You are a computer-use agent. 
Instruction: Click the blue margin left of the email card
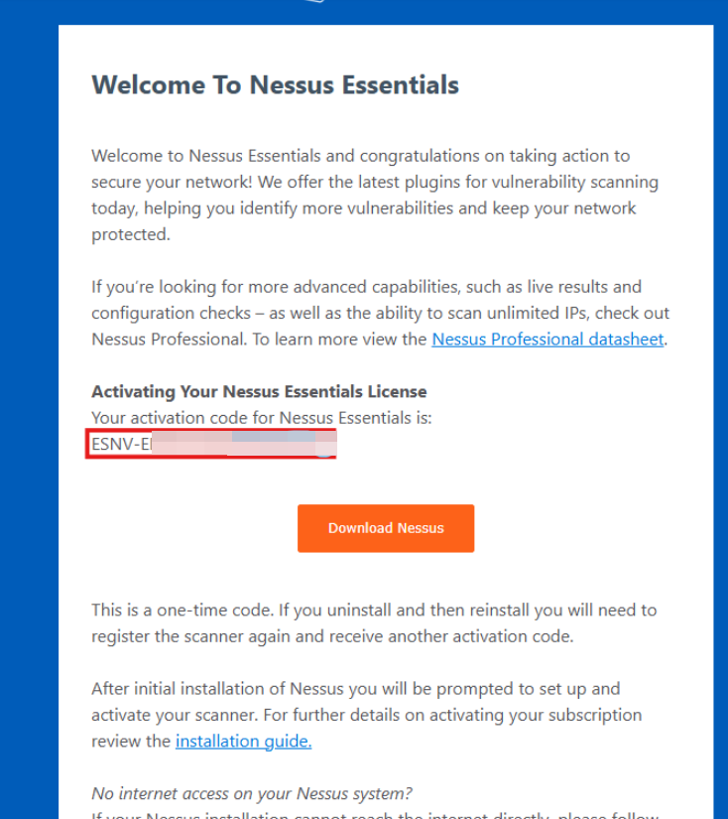point(28,397)
